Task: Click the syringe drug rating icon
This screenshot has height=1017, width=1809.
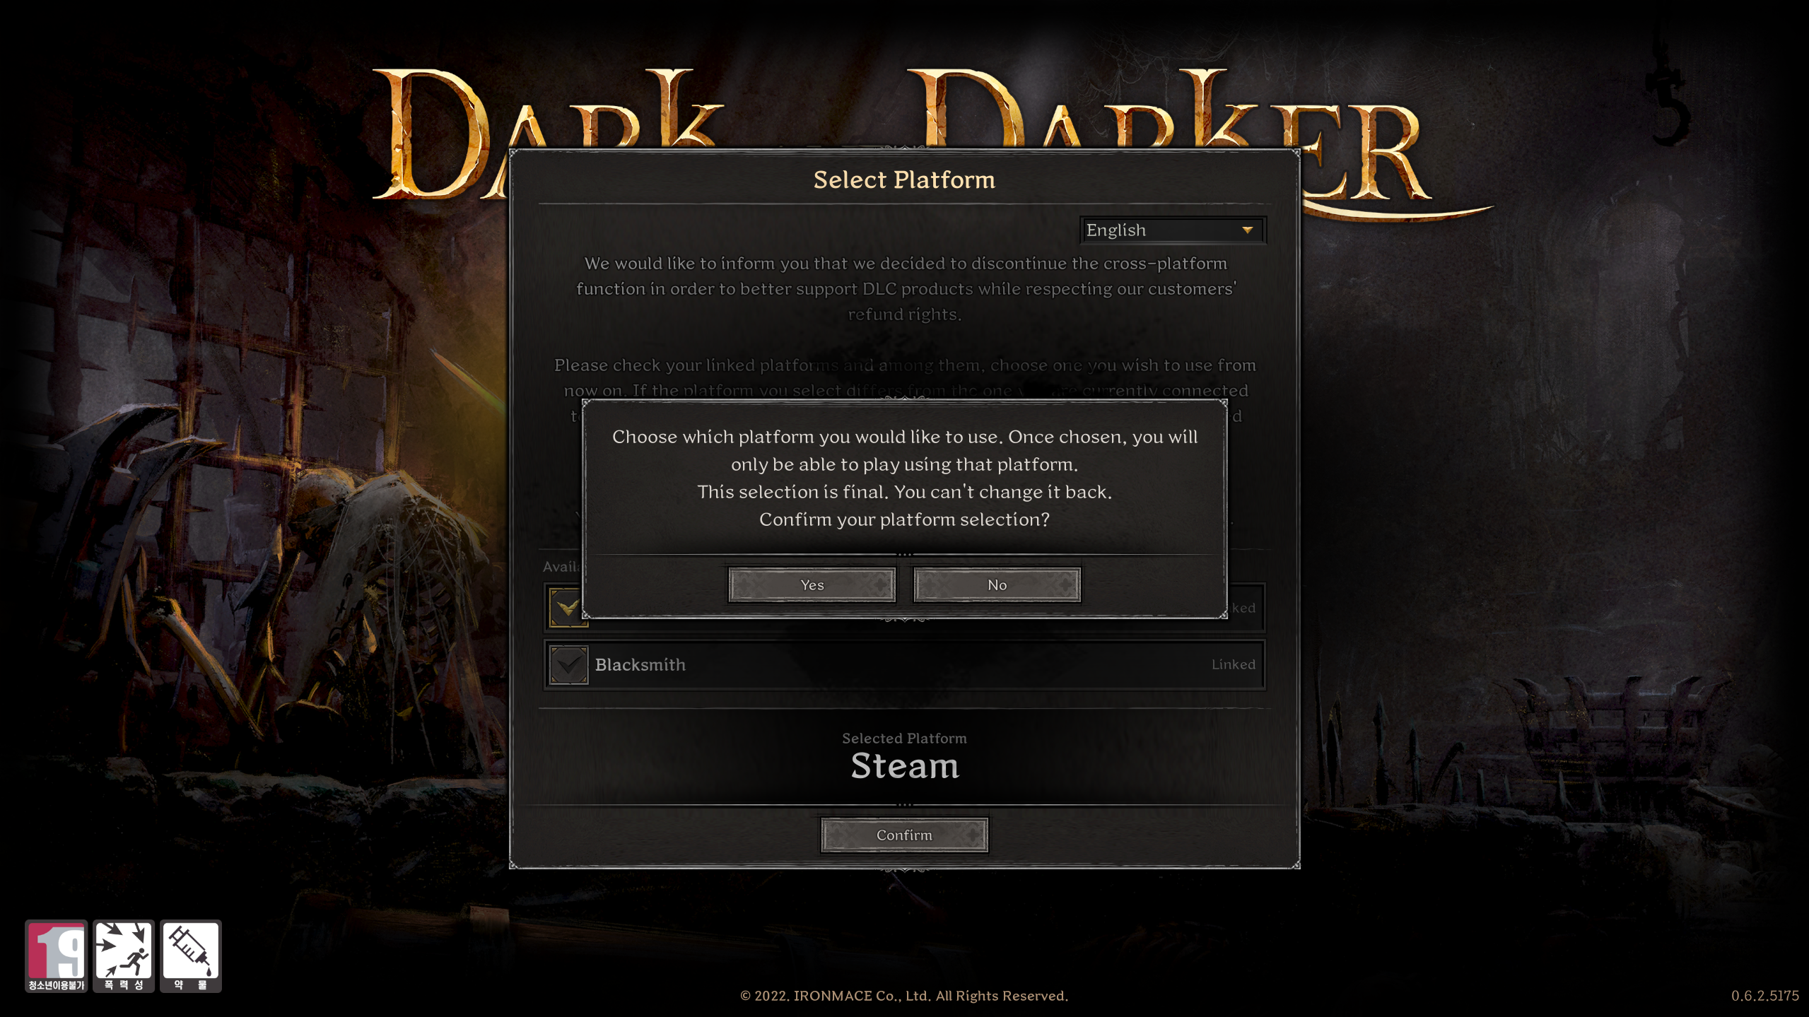Action: [190, 956]
